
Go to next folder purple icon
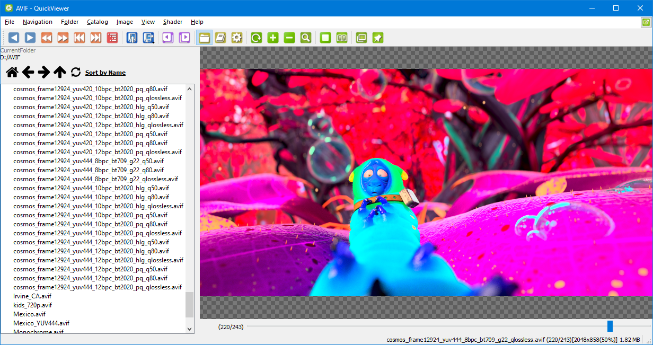[184, 38]
